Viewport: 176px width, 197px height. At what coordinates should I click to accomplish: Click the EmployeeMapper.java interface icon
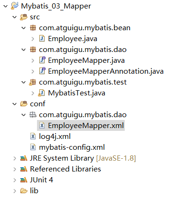click(x=42, y=60)
